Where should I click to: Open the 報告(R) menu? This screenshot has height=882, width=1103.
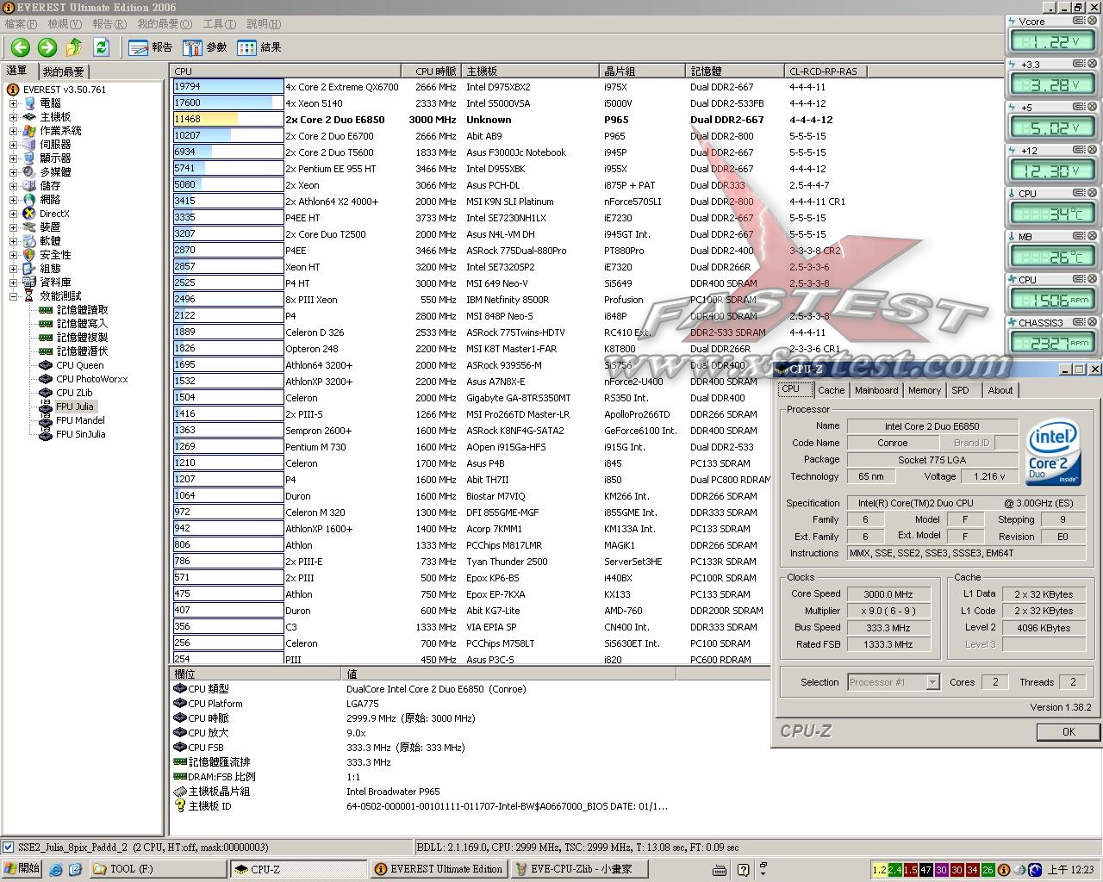tap(109, 24)
